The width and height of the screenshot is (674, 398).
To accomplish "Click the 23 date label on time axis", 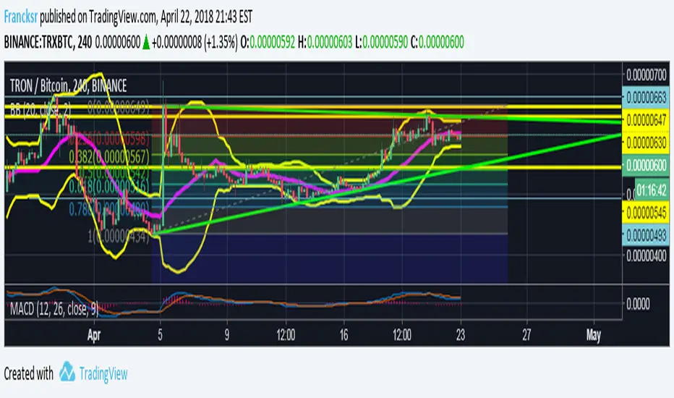I will point(461,335).
